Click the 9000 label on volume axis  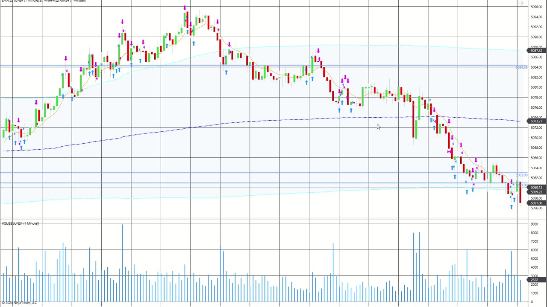tap(535, 224)
